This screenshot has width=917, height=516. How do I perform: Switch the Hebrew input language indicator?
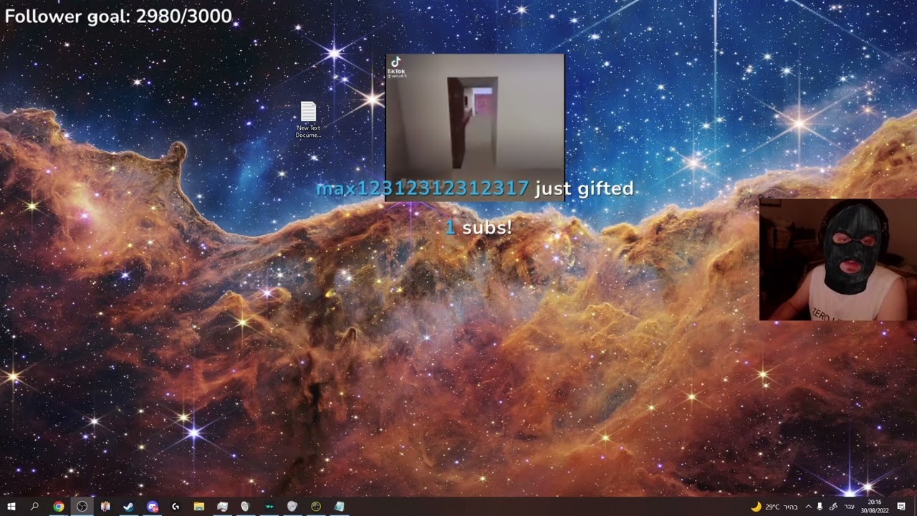[x=850, y=507]
